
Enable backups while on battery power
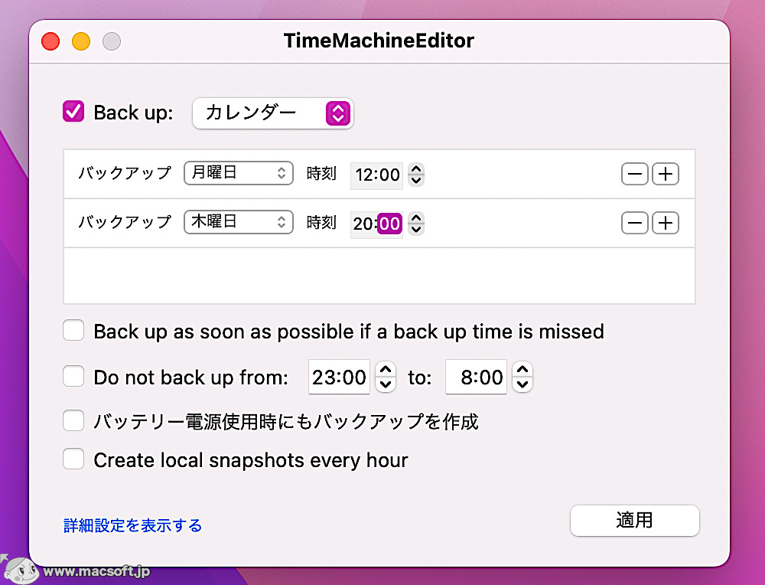point(73,420)
